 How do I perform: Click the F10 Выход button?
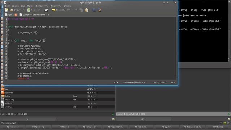click(218, 127)
